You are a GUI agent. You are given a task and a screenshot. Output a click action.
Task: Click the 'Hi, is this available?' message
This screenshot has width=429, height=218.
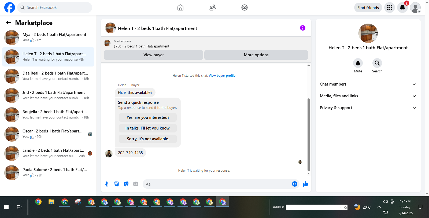135,93
